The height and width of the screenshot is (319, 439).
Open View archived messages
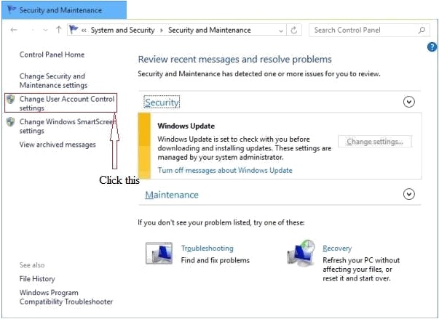point(58,145)
